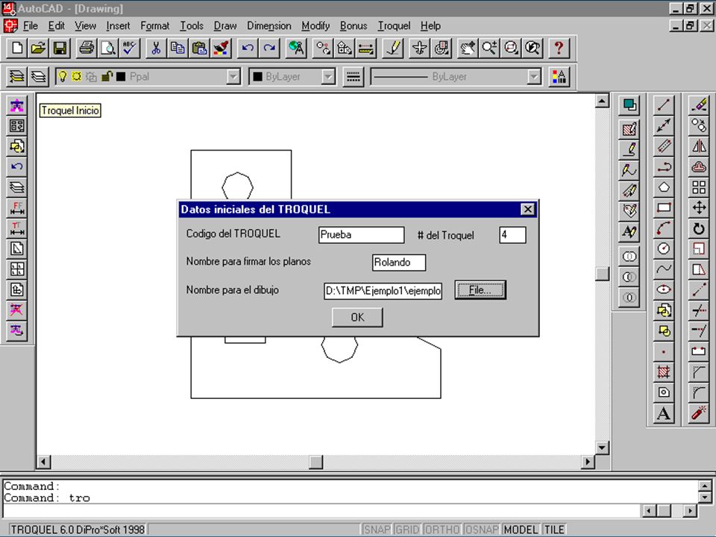Select the Move modify tool

699,208
